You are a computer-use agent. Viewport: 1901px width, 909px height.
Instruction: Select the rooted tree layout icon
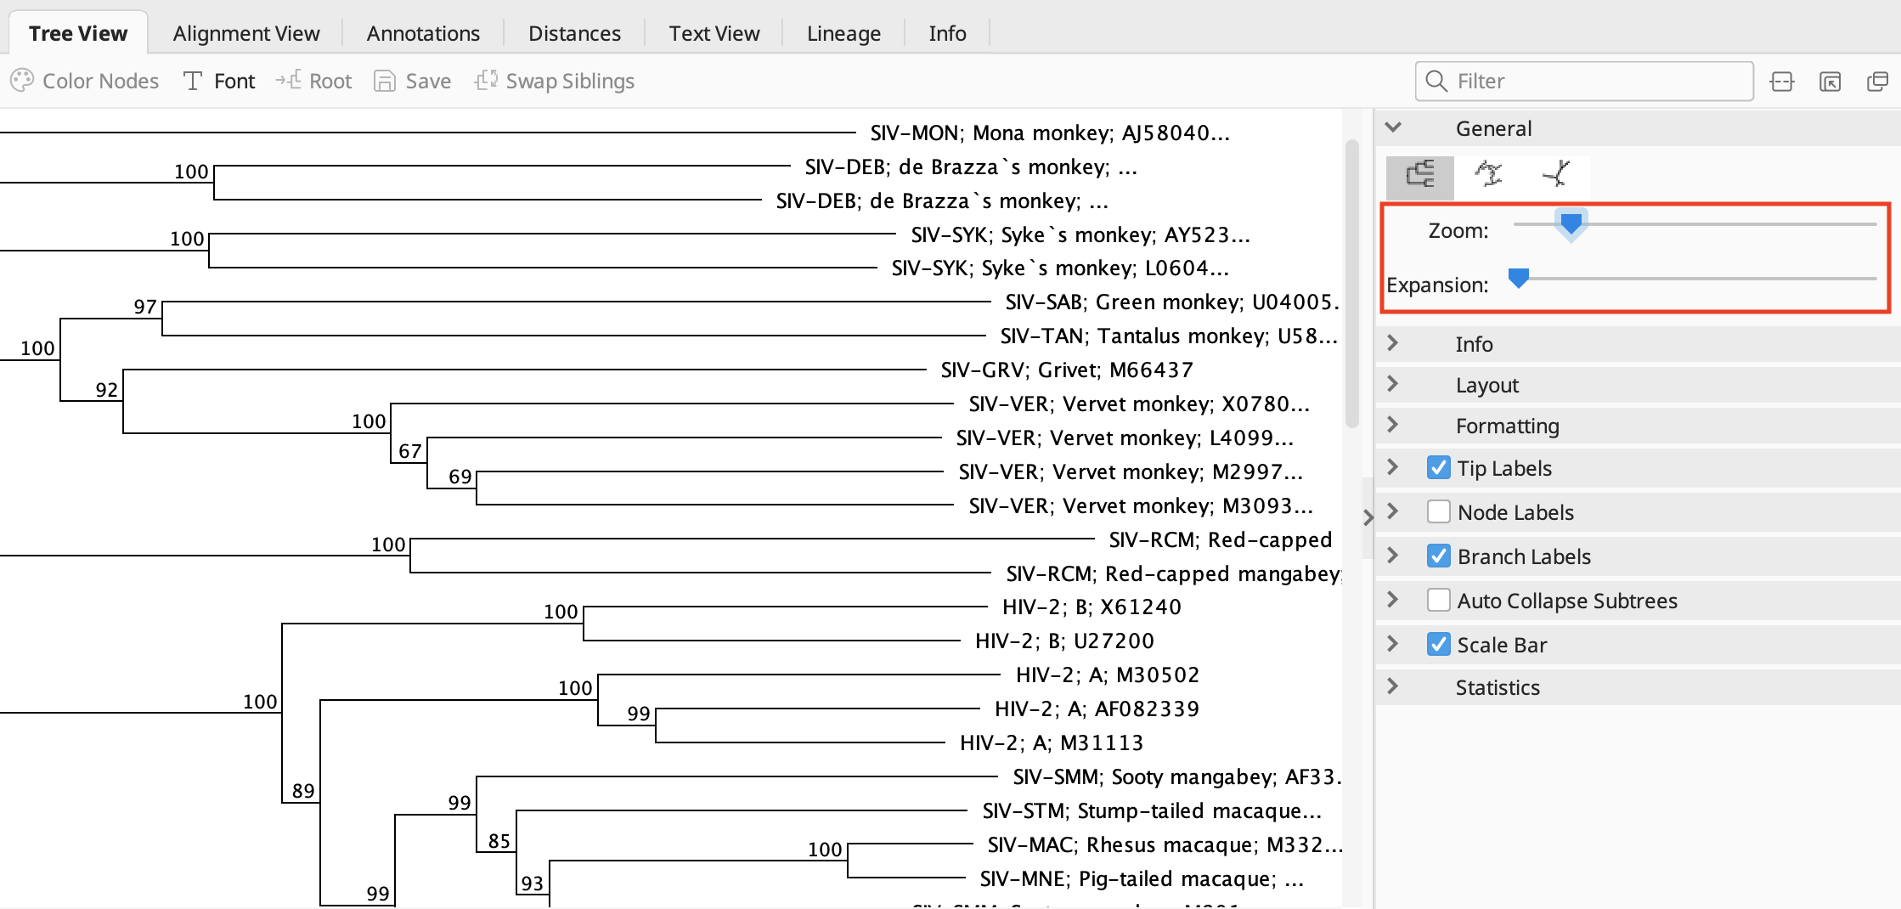pos(1419,175)
